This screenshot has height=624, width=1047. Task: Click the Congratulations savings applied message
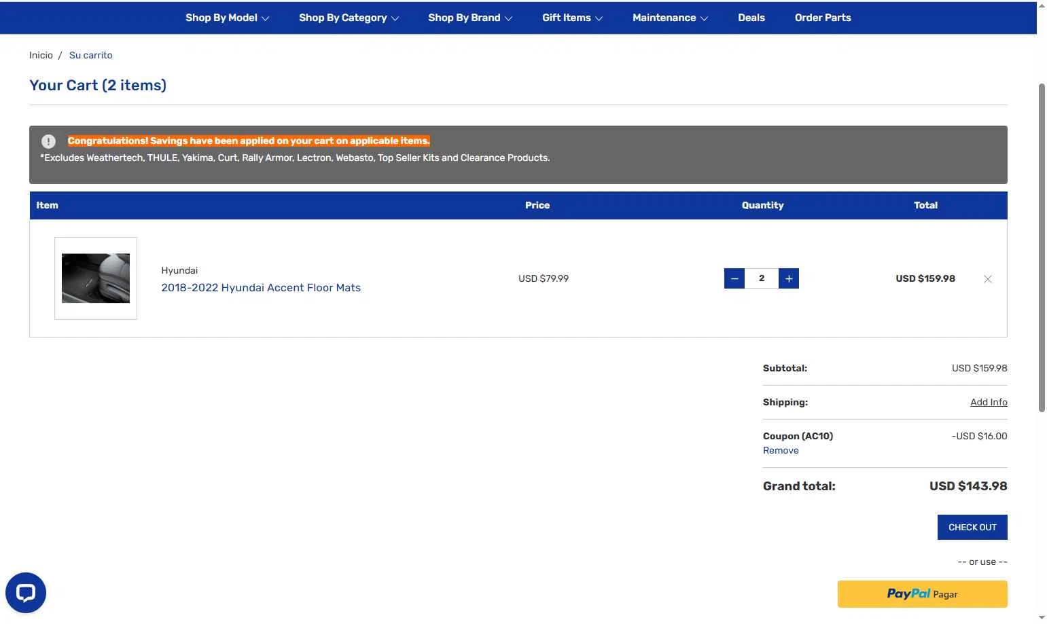(249, 141)
